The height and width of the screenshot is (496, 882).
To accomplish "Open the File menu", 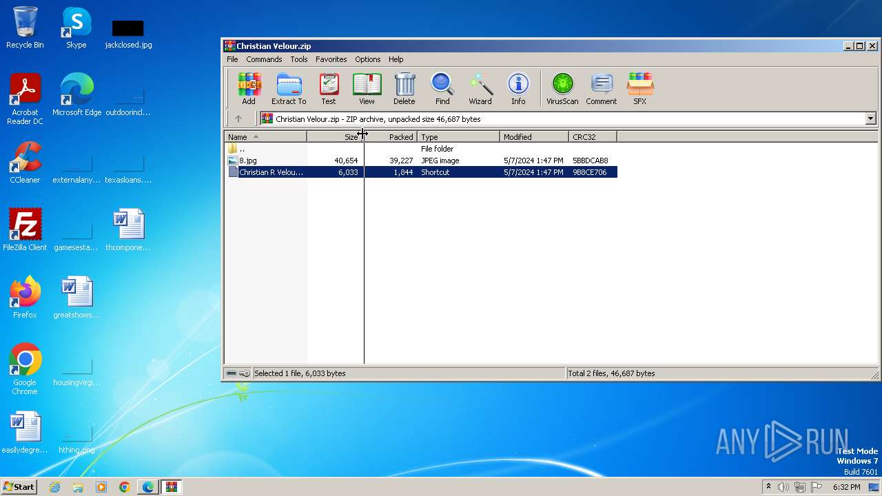I will 233,59.
